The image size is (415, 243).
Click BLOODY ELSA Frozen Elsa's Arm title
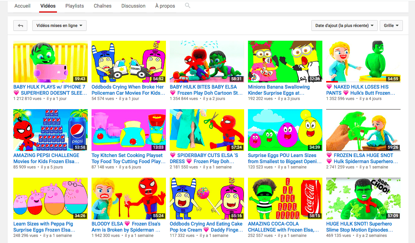tap(126, 227)
